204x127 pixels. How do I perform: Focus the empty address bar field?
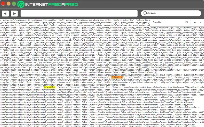pos(79,13)
